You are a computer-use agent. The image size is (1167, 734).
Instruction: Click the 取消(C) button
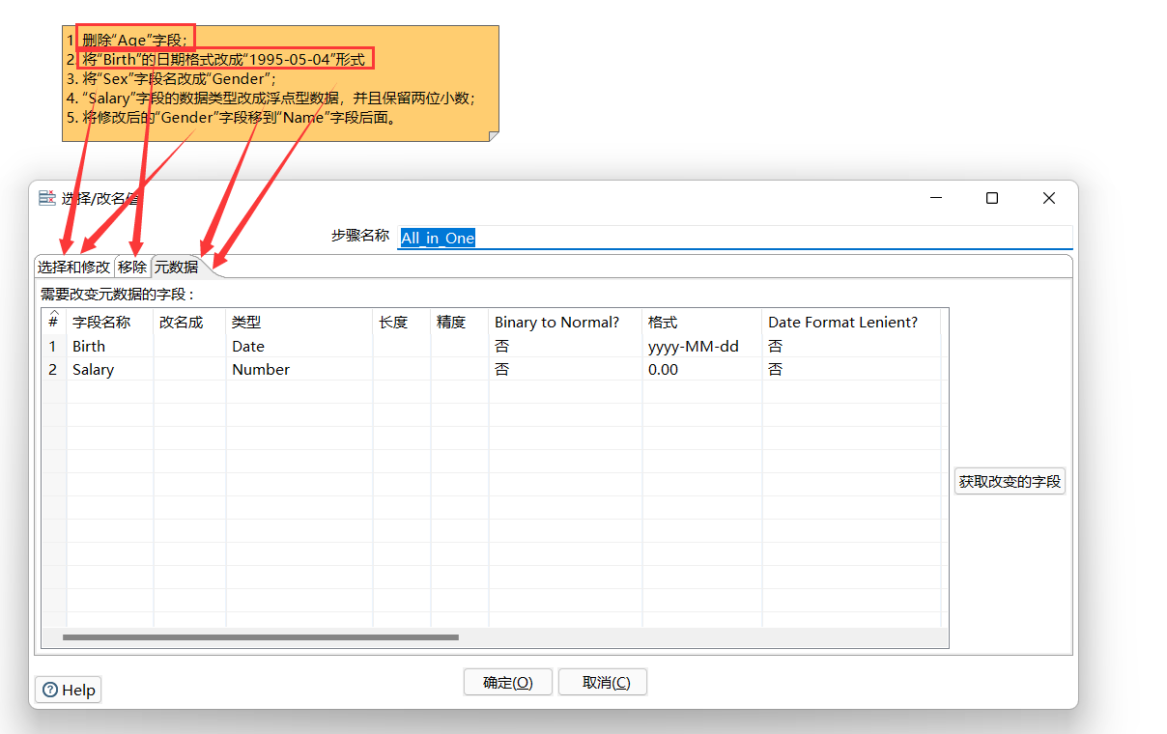tap(603, 682)
